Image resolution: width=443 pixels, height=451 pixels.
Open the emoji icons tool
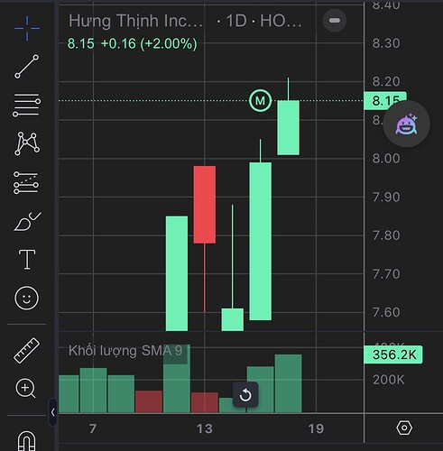click(x=26, y=298)
